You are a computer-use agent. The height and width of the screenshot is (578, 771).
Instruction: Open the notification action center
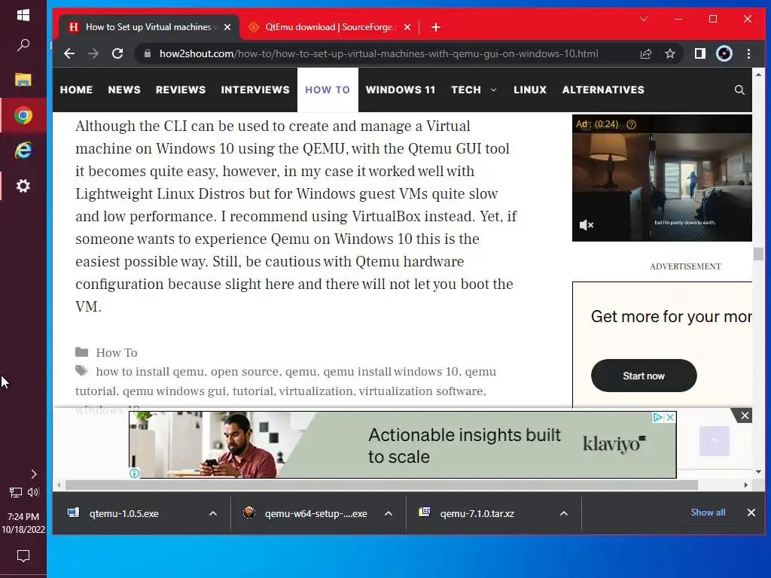[x=23, y=556]
